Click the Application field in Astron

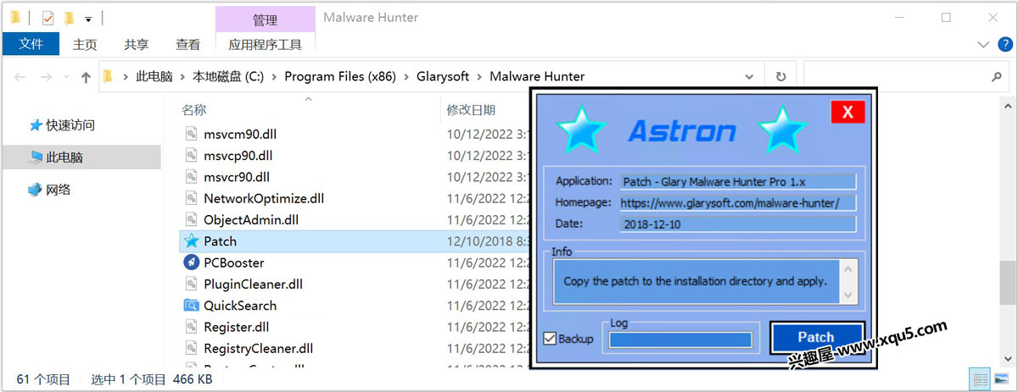pyautogui.click(x=738, y=181)
